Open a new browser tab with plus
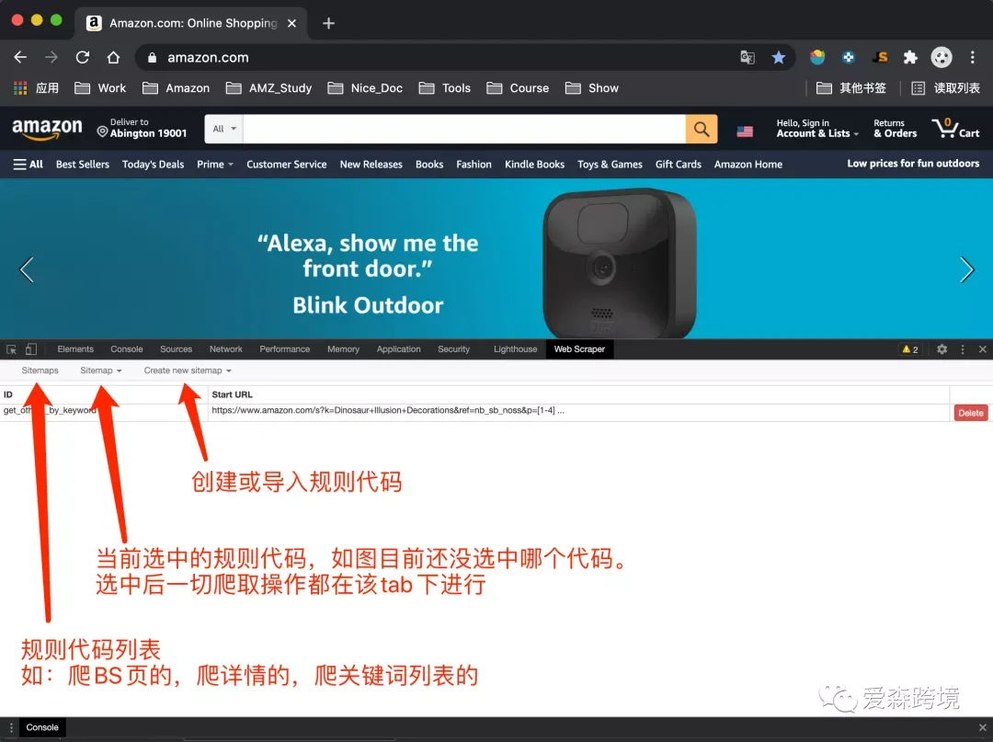This screenshot has height=742, width=993. pyautogui.click(x=328, y=23)
